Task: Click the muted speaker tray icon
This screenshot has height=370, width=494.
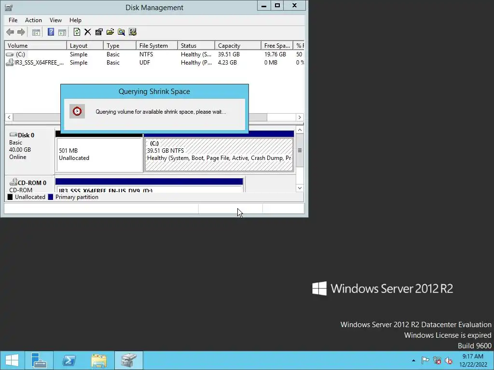Action: click(x=449, y=360)
